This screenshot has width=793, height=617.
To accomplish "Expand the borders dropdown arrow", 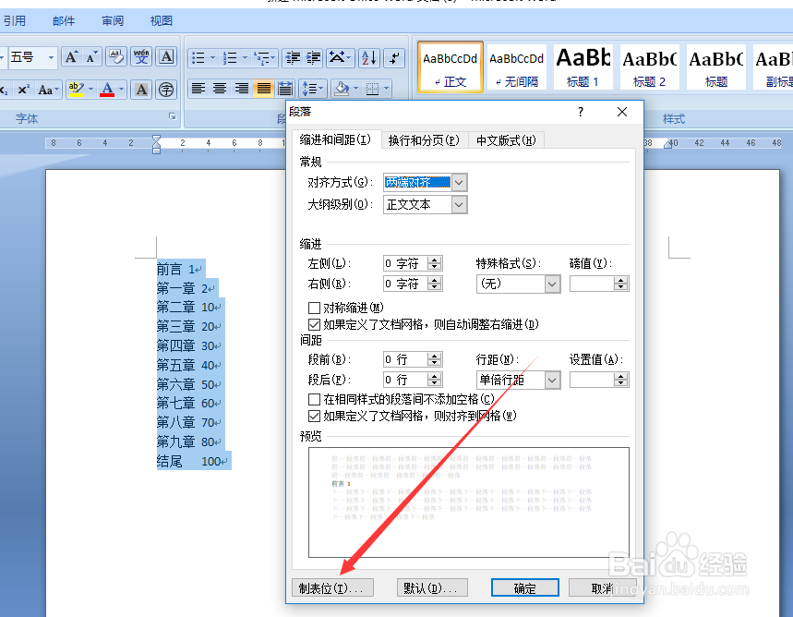I will point(387,89).
